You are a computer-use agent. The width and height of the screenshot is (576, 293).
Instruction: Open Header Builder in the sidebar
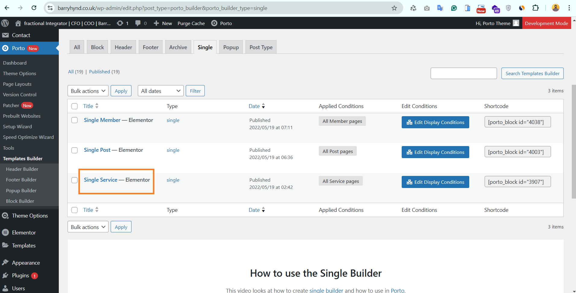point(22,169)
